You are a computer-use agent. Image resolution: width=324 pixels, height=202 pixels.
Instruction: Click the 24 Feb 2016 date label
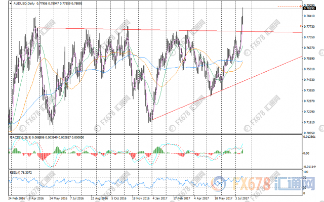(x=18, y=199)
